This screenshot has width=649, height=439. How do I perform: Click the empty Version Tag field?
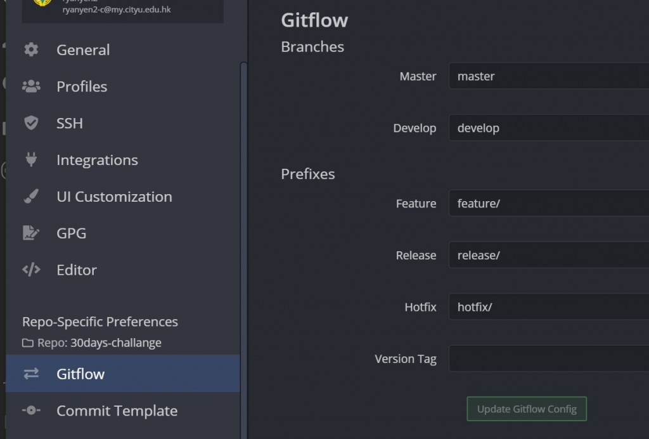coord(548,359)
